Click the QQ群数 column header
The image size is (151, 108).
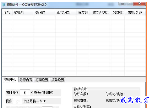(x=118, y=12)
